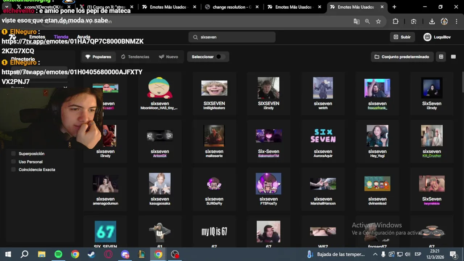Screen dimensions: 464x261
Task: Select the Tendencias tab
Action: click(x=135, y=57)
